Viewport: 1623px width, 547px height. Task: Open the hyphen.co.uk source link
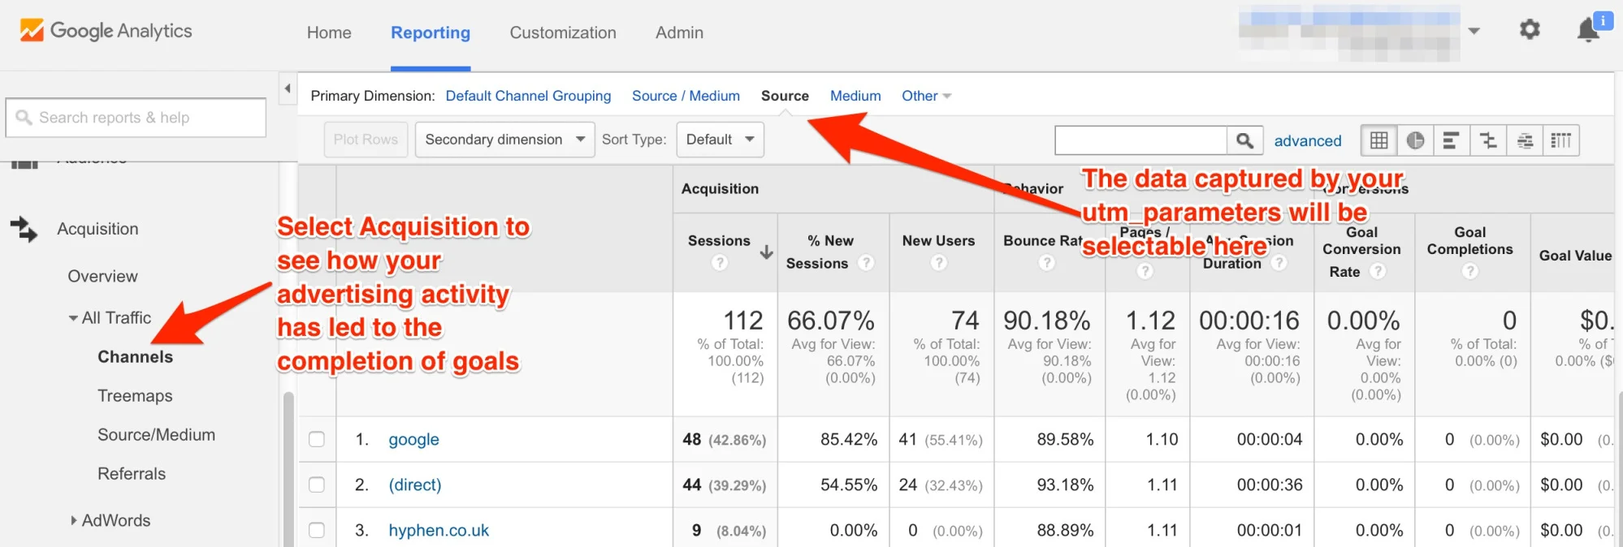click(439, 530)
